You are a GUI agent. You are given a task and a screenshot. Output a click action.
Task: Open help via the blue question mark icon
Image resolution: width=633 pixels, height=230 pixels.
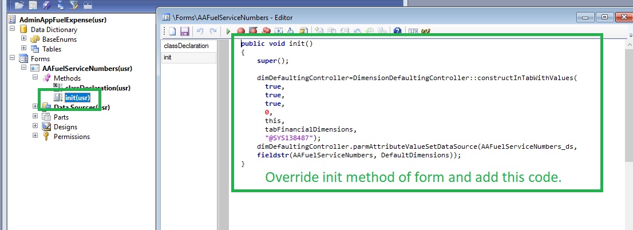coord(397,31)
